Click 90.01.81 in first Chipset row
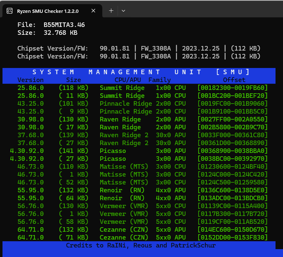 tap(115, 48)
